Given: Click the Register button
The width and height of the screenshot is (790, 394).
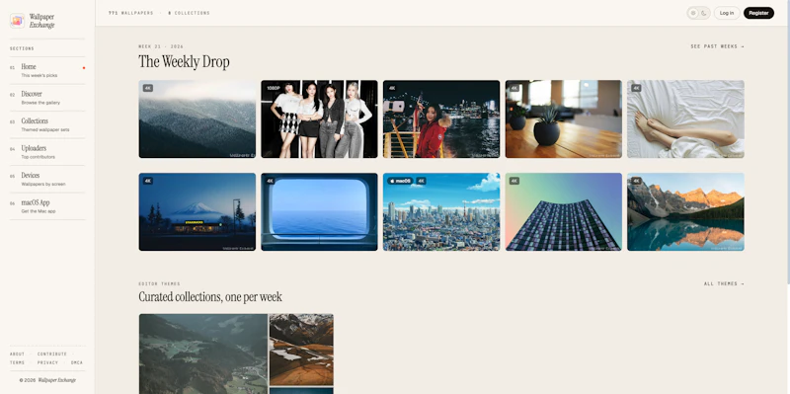Looking at the screenshot, I should point(758,13).
